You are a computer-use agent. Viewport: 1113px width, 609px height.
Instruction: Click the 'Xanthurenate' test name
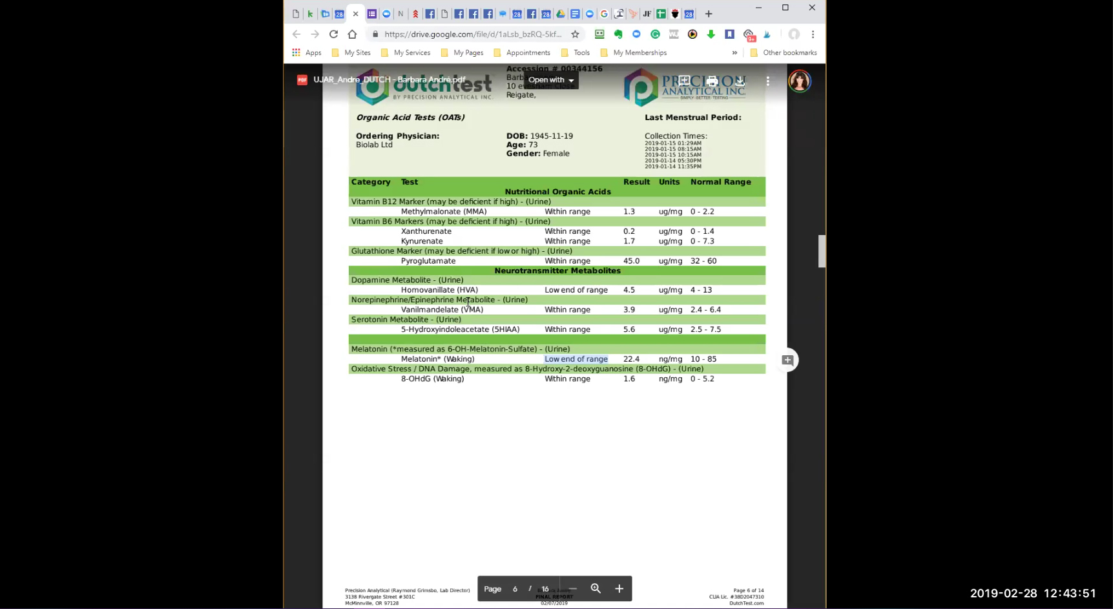tap(426, 231)
